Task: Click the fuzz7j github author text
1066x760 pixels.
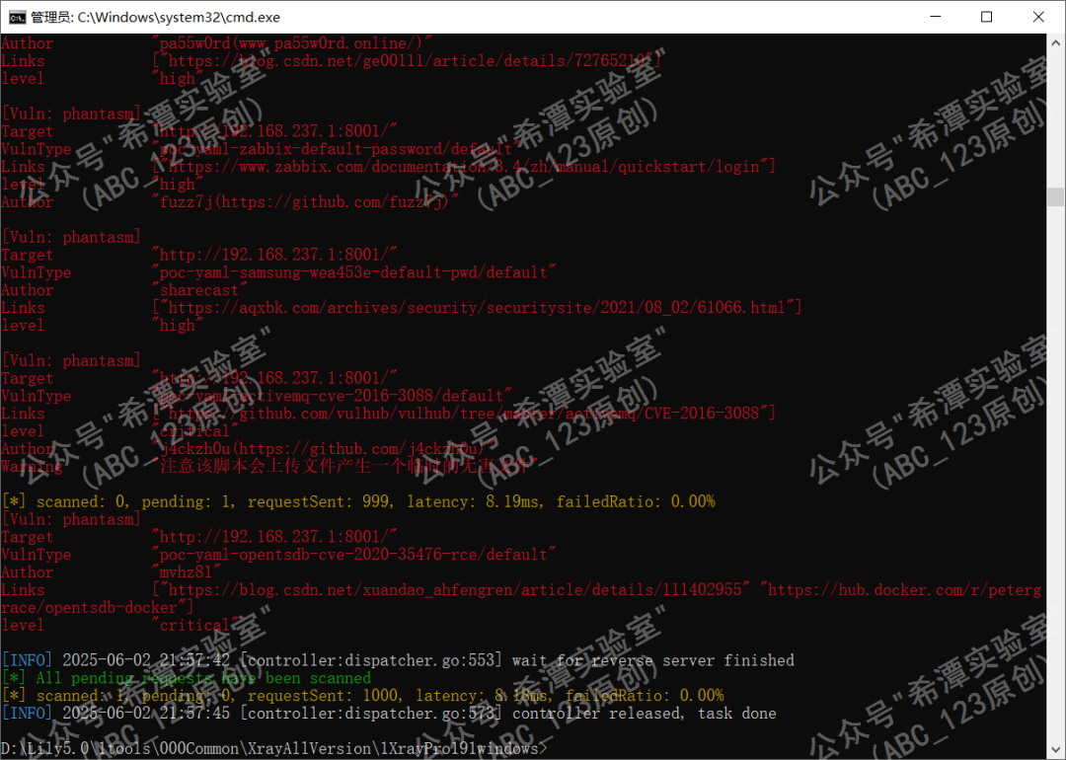Action: tap(306, 202)
